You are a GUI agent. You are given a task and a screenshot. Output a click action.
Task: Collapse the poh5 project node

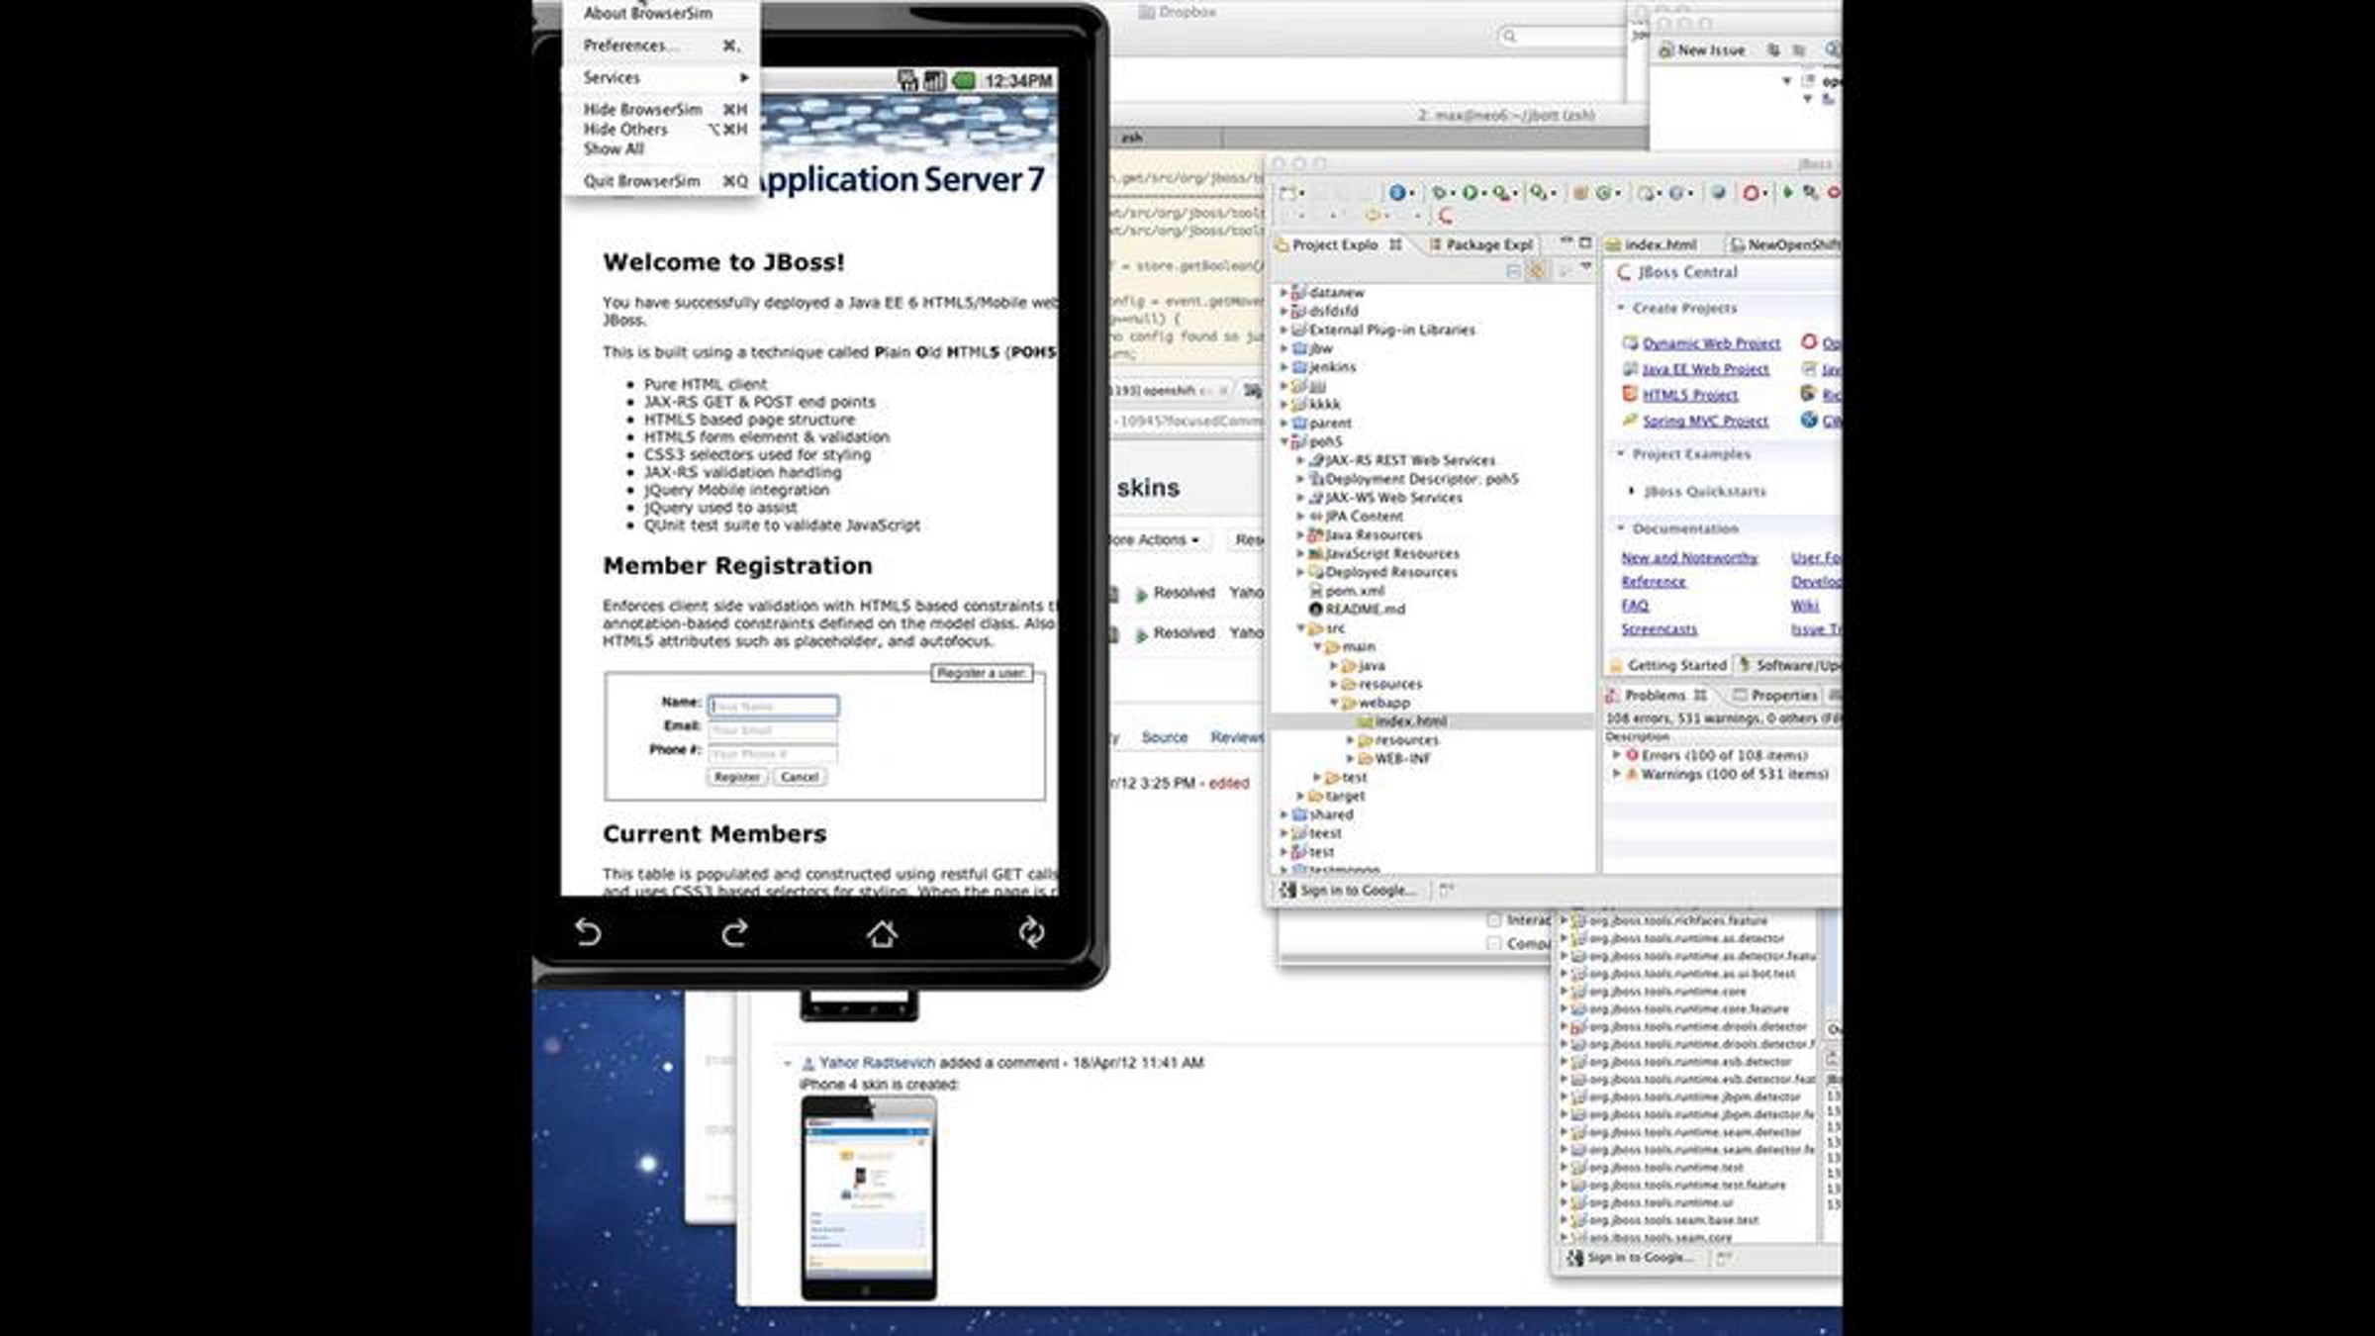1284,441
